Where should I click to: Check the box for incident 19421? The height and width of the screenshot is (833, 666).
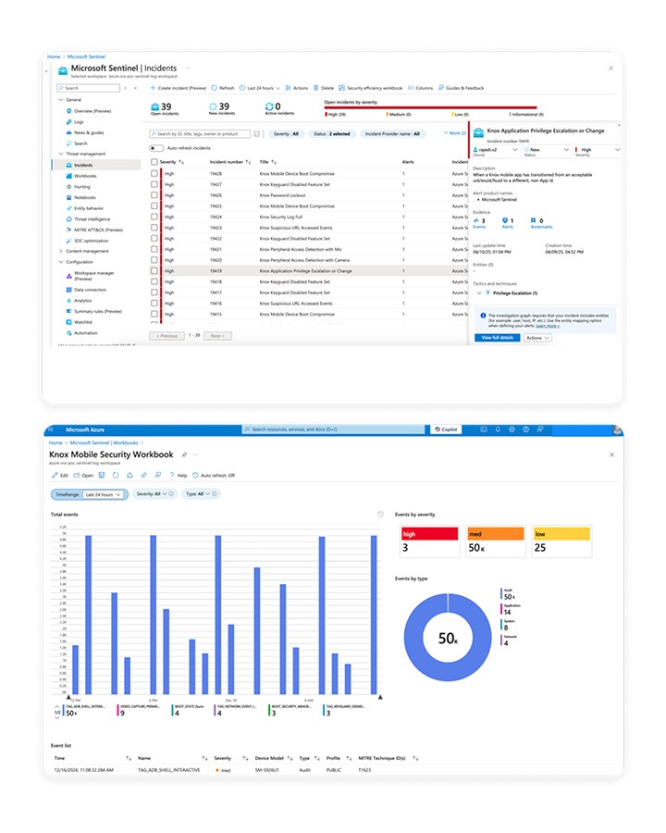pos(154,249)
